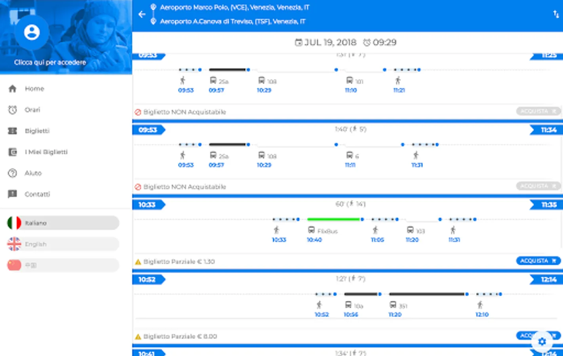This screenshot has width=563, height=356.
Task: Select the 10:52 departure time badge
Action: [x=148, y=280]
